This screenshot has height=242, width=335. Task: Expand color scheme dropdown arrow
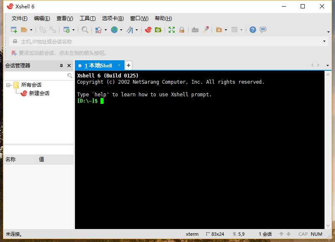click(x=106, y=30)
